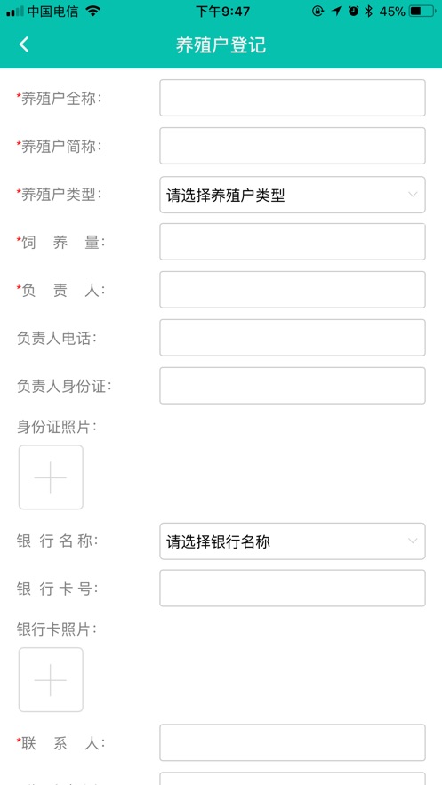This screenshot has height=785, width=442.
Task: Focus the 养殖户全称 input field
Action: 293,98
